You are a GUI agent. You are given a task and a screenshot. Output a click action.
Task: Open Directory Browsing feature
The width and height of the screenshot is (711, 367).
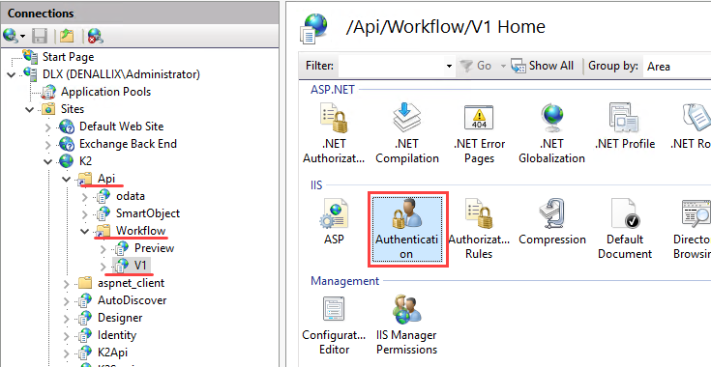693,230
